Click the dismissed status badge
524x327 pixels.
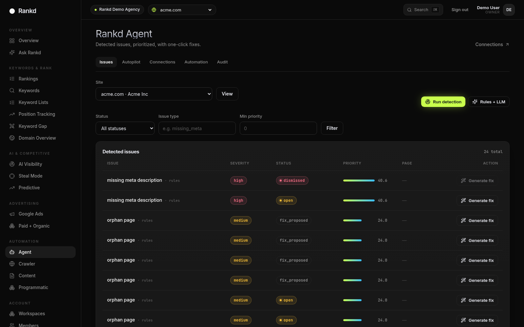tap(292, 181)
